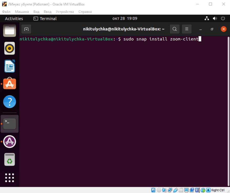Click the terminal search icon

click(174, 29)
